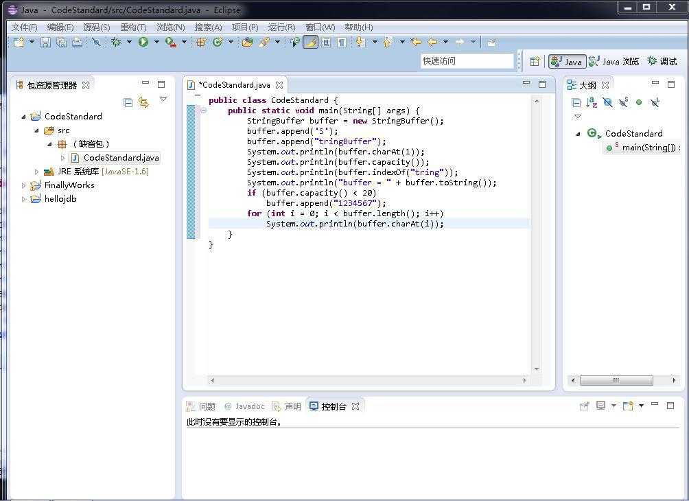Switch to Java 浏览 perspective
The width and height of the screenshot is (689, 501).
(x=614, y=62)
